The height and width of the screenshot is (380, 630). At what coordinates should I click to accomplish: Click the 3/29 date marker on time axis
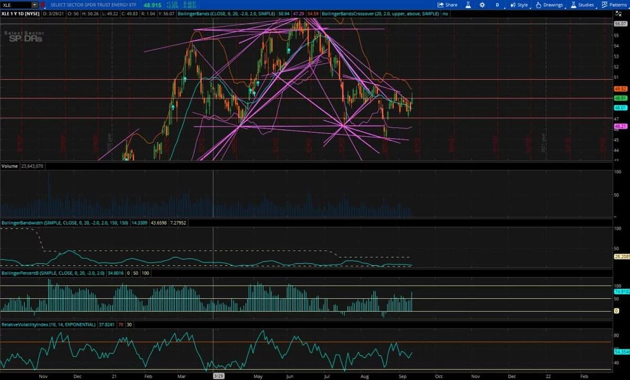tap(218, 376)
